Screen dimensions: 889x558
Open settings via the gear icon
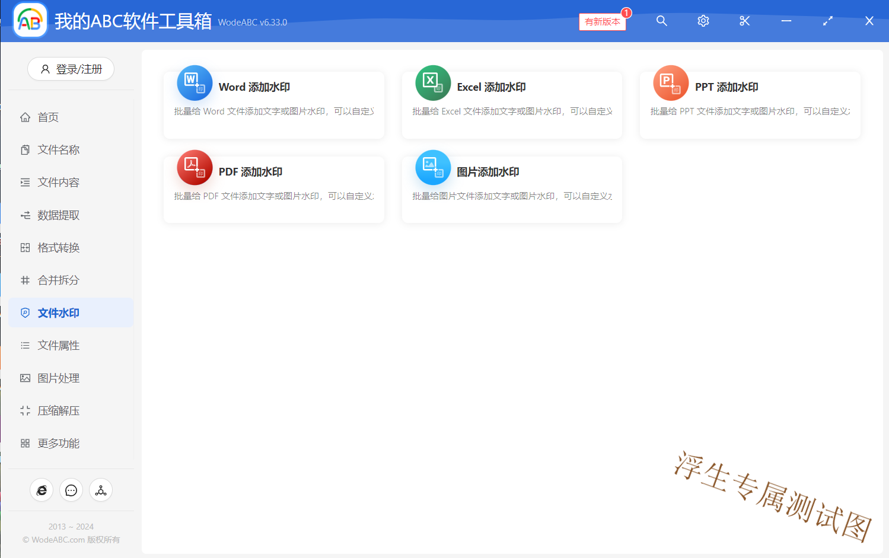click(703, 21)
